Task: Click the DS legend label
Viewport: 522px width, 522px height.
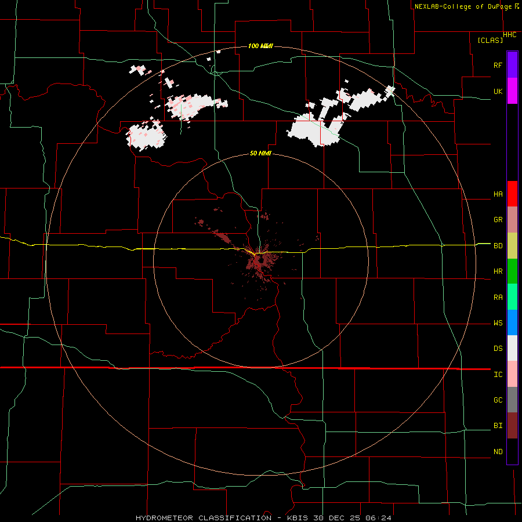Action: (x=498, y=349)
